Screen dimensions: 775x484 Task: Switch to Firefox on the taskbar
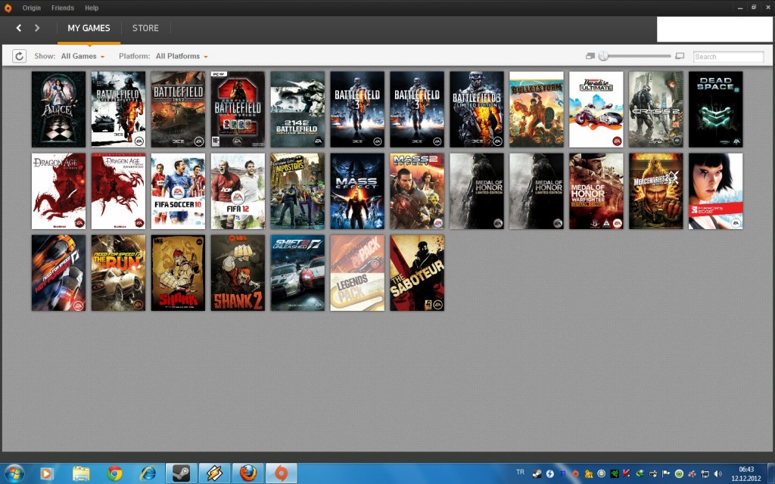[x=248, y=474]
